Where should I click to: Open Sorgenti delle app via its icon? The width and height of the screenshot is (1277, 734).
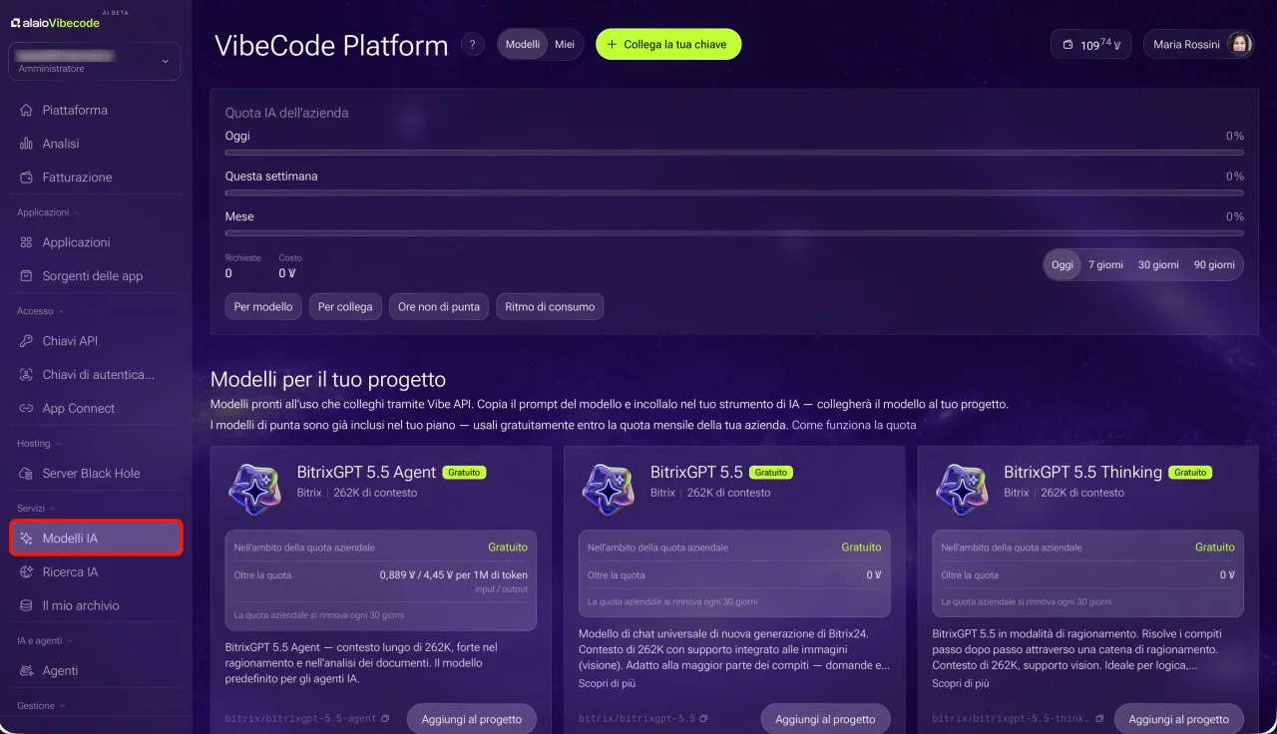[26, 276]
